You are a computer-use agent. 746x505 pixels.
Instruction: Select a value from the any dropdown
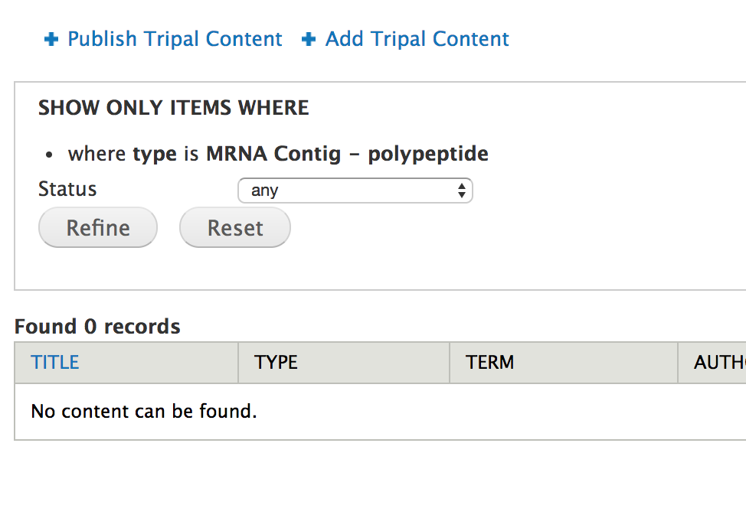(355, 190)
